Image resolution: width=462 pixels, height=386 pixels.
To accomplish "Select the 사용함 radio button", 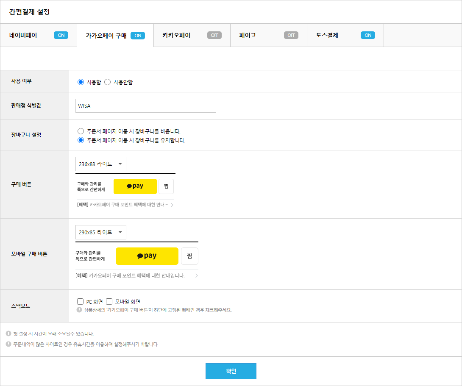I will (81, 82).
